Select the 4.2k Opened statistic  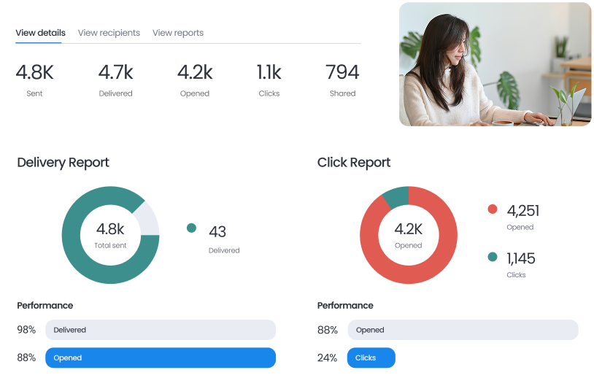click(195, 79)
